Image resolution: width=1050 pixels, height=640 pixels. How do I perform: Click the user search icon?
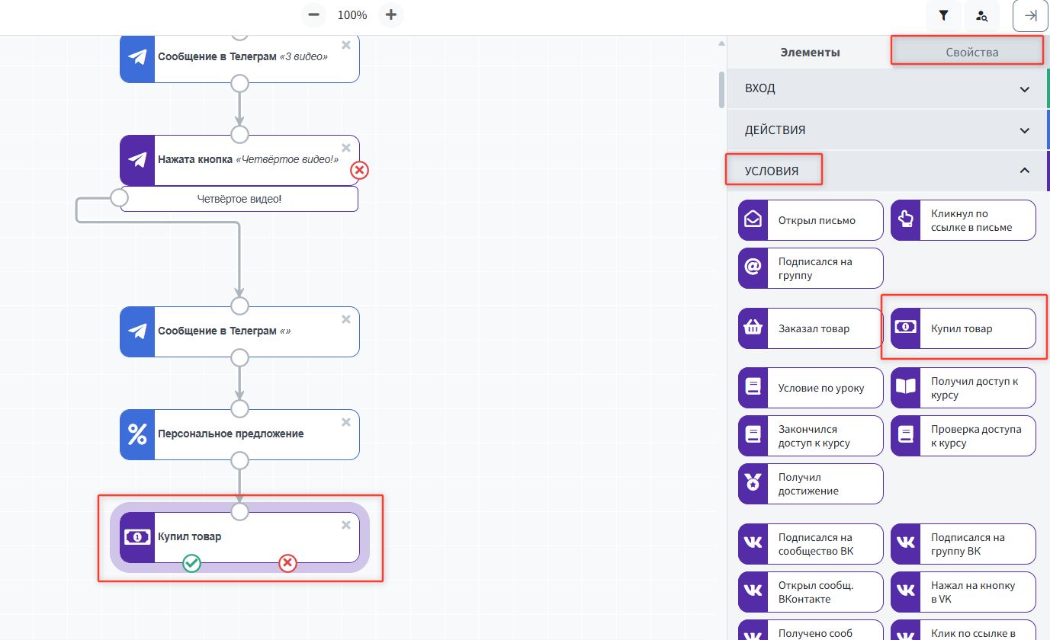(x=981, y=15)
